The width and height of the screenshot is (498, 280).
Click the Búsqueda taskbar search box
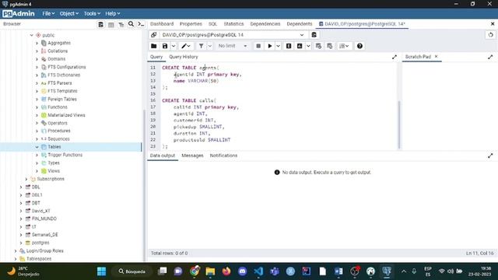pyautogui.click(x=132, y=271)
